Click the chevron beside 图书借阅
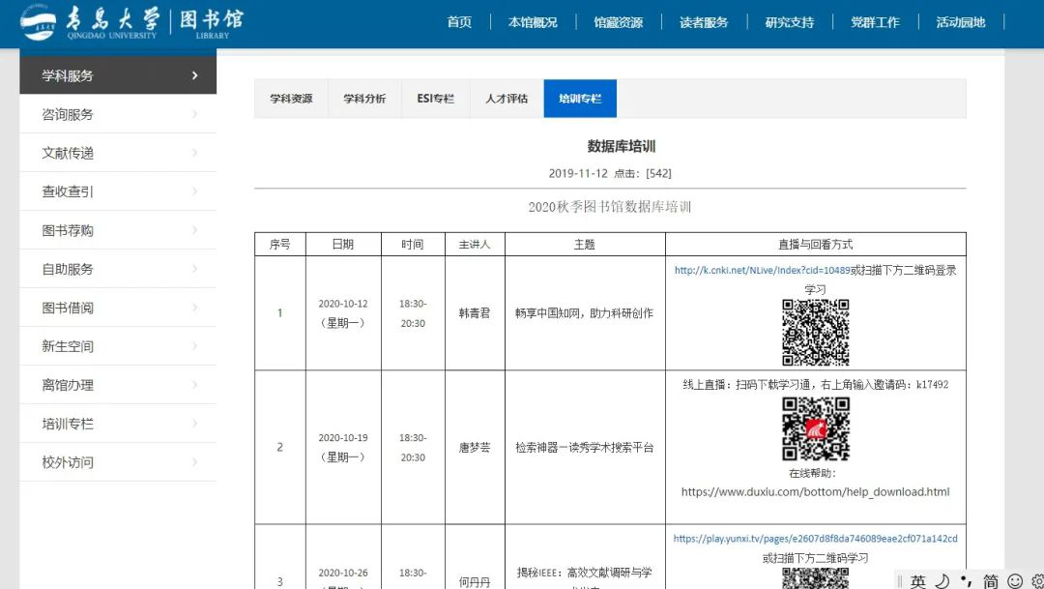1044x589 pixels. (194, 308)
